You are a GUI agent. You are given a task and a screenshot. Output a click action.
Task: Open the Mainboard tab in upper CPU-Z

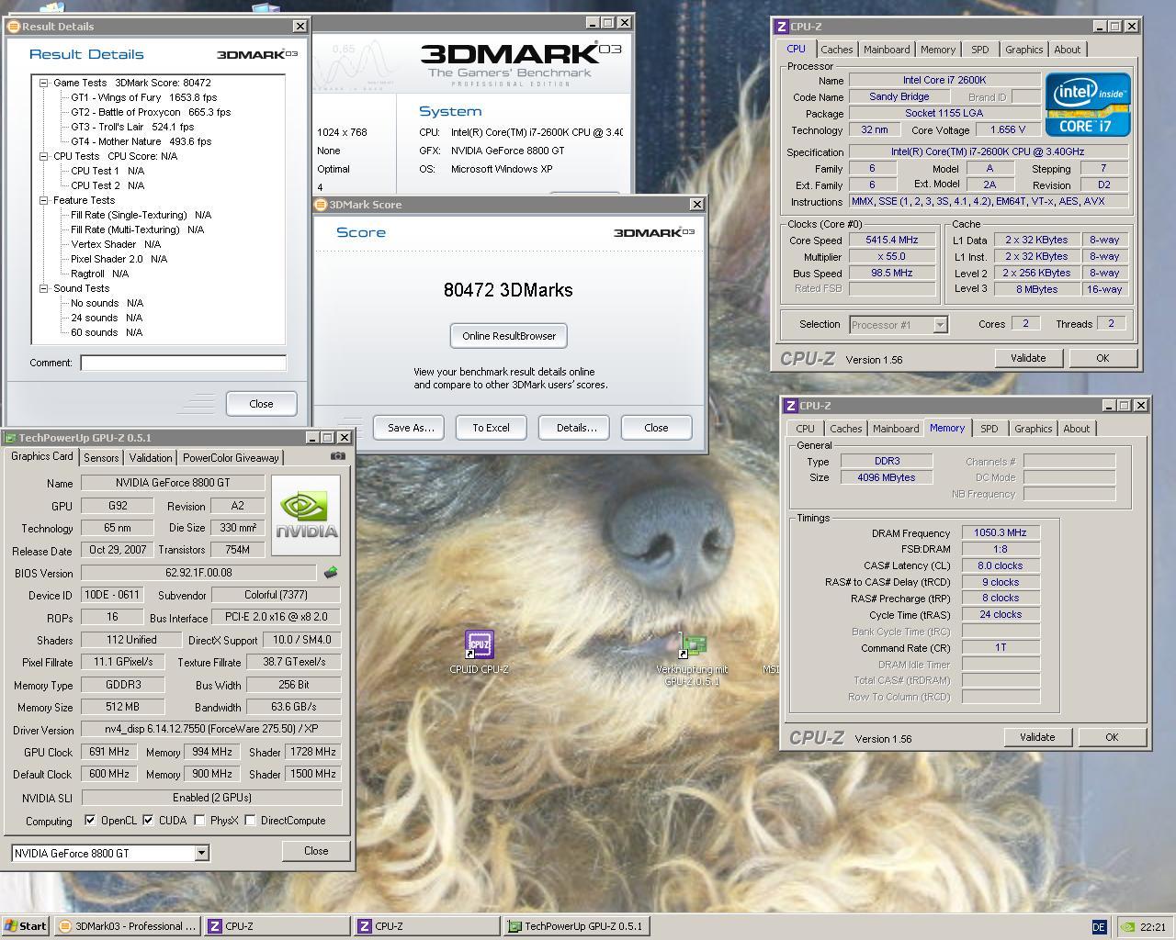point(888,50)
